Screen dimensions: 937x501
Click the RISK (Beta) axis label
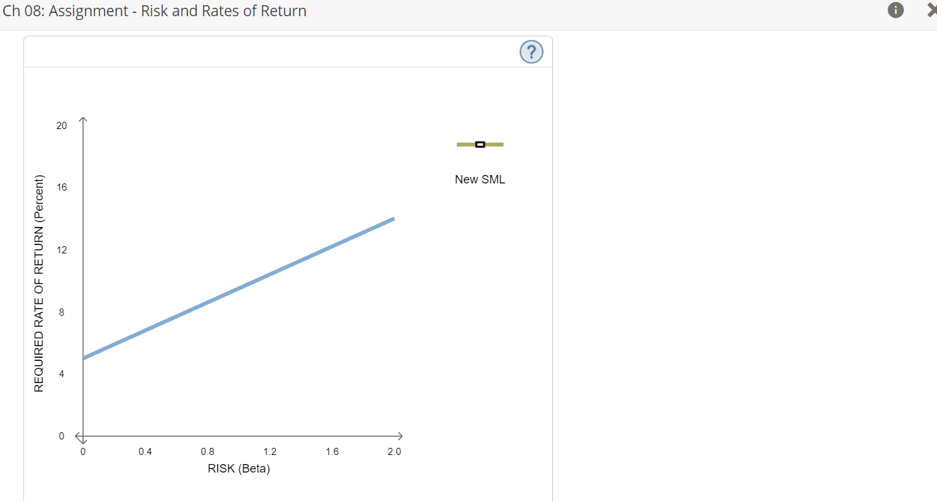[x=238, y=468]
